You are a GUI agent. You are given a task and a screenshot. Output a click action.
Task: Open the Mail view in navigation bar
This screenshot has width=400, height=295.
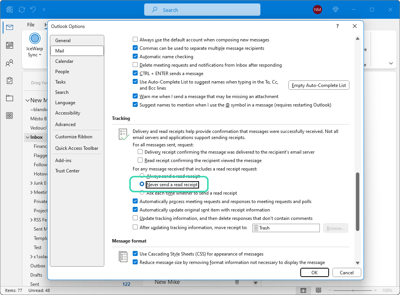[10, 27]
